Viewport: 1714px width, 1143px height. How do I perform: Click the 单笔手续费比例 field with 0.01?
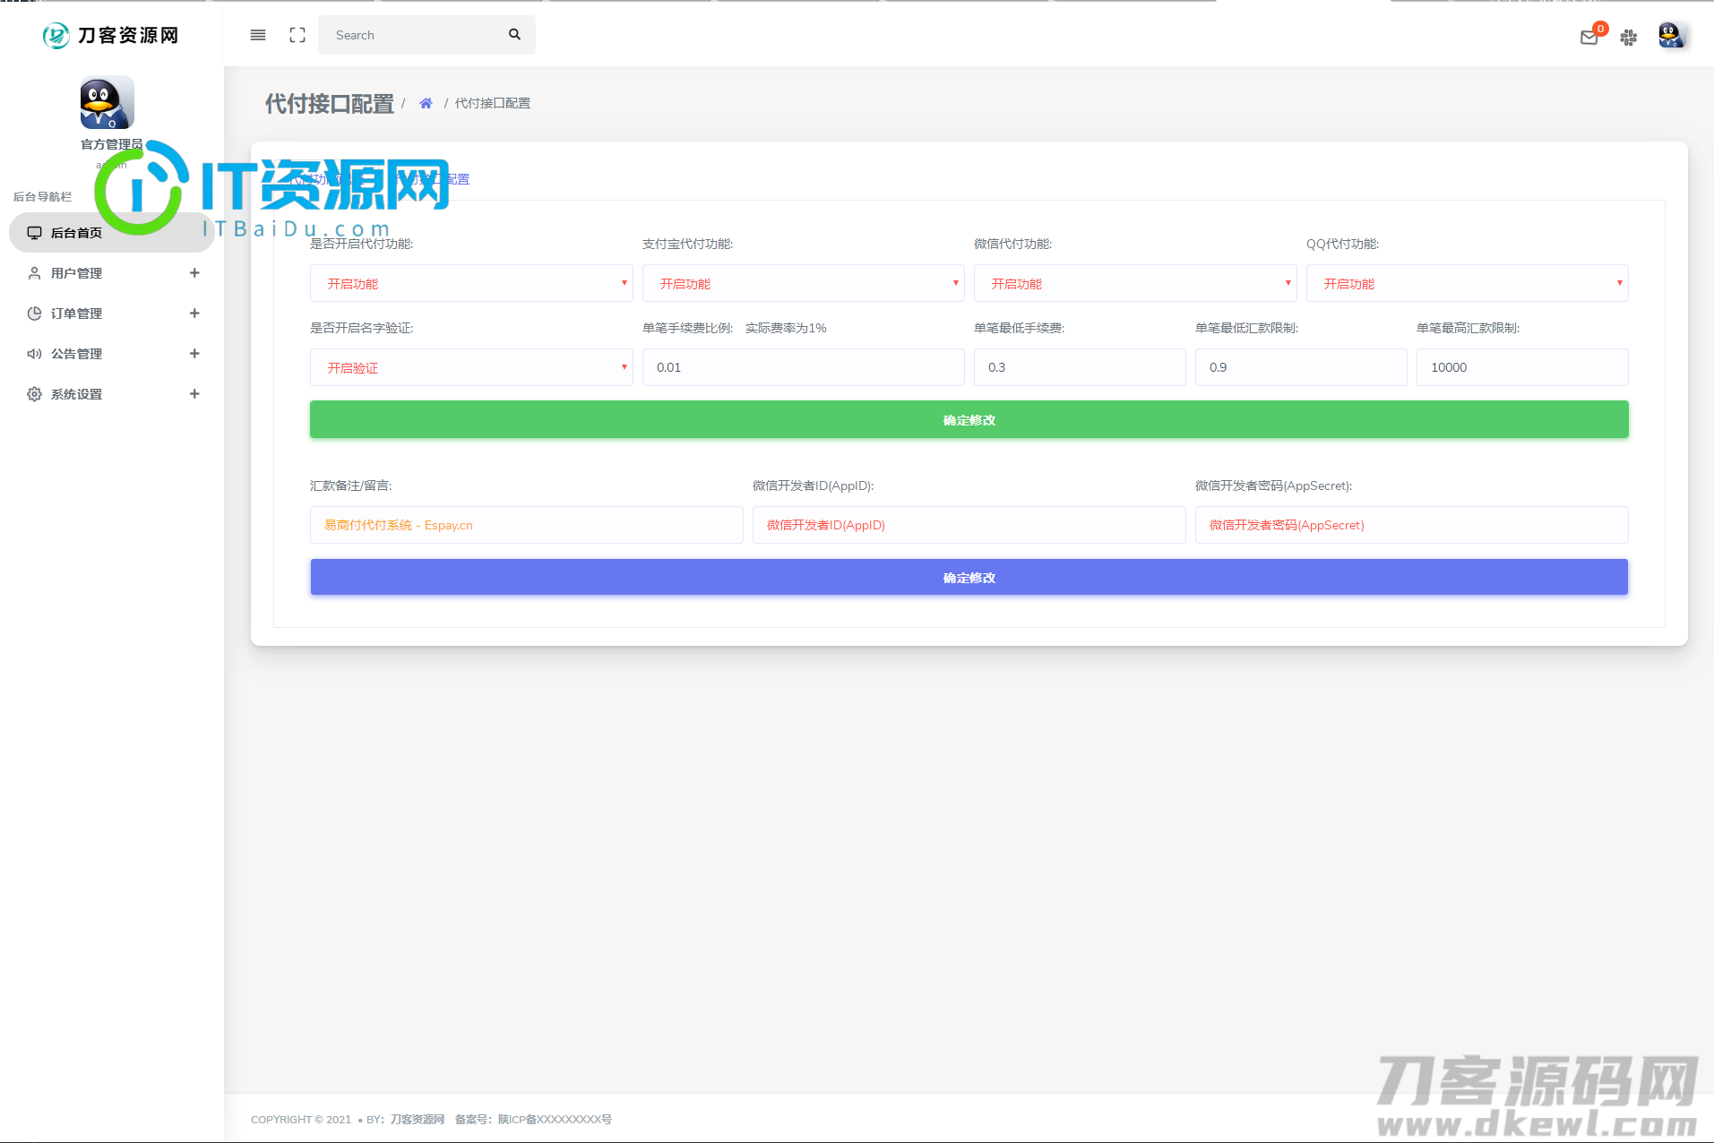(804, 367)
